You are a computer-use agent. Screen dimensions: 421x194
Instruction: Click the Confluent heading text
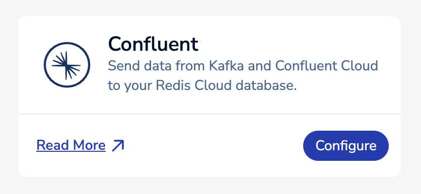tap(153, 44)
